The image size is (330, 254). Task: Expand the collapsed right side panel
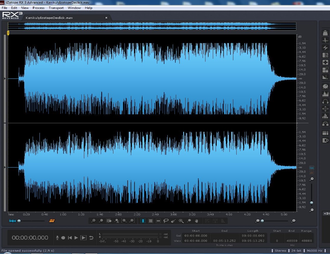point(326,213)
